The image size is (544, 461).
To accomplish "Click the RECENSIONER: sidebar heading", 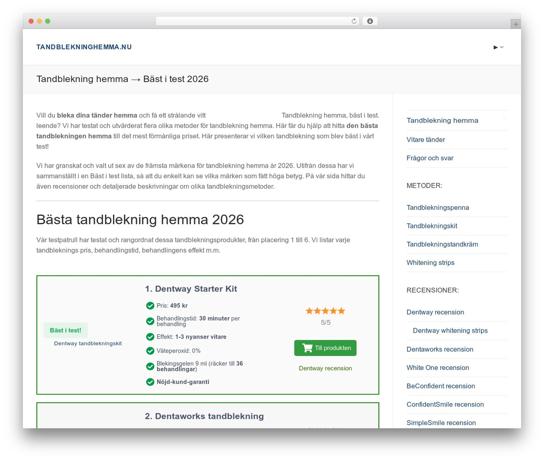I will coord(433,290).
